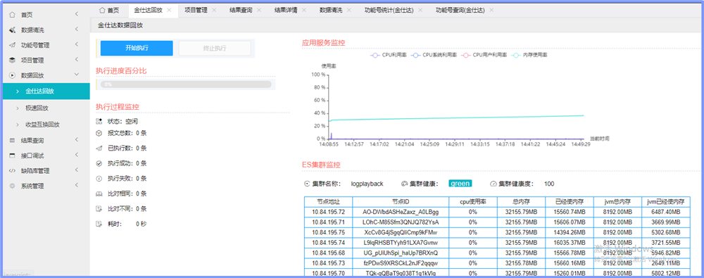Expand the 项目管理 menu chevron
The image size is (704, 278).
(x=77, y=60)
